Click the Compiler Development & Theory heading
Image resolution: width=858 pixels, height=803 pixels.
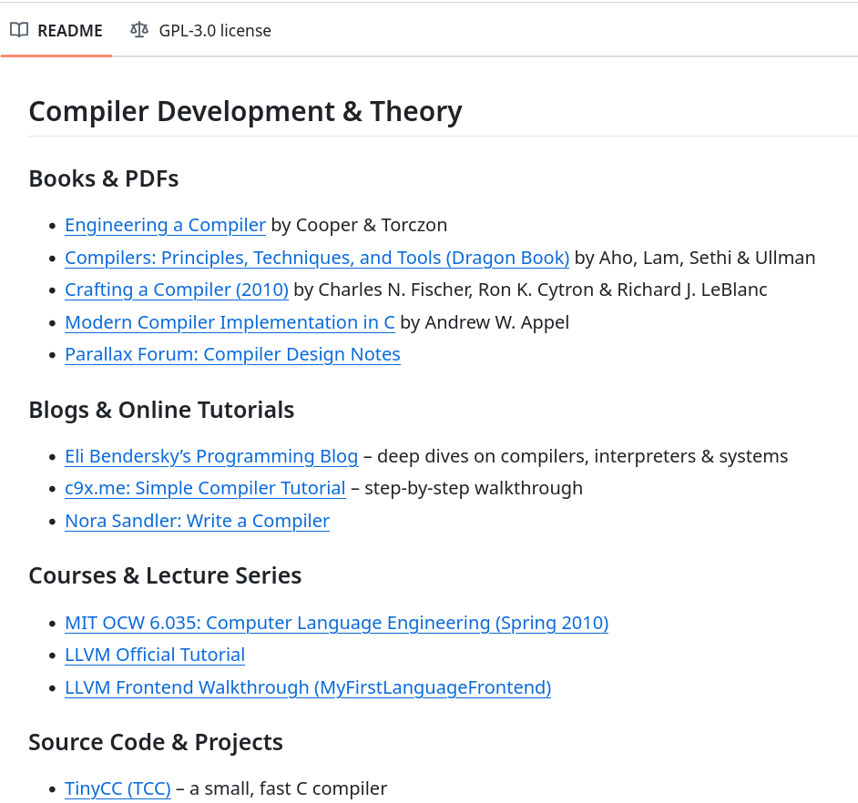(x=245, y=112)
